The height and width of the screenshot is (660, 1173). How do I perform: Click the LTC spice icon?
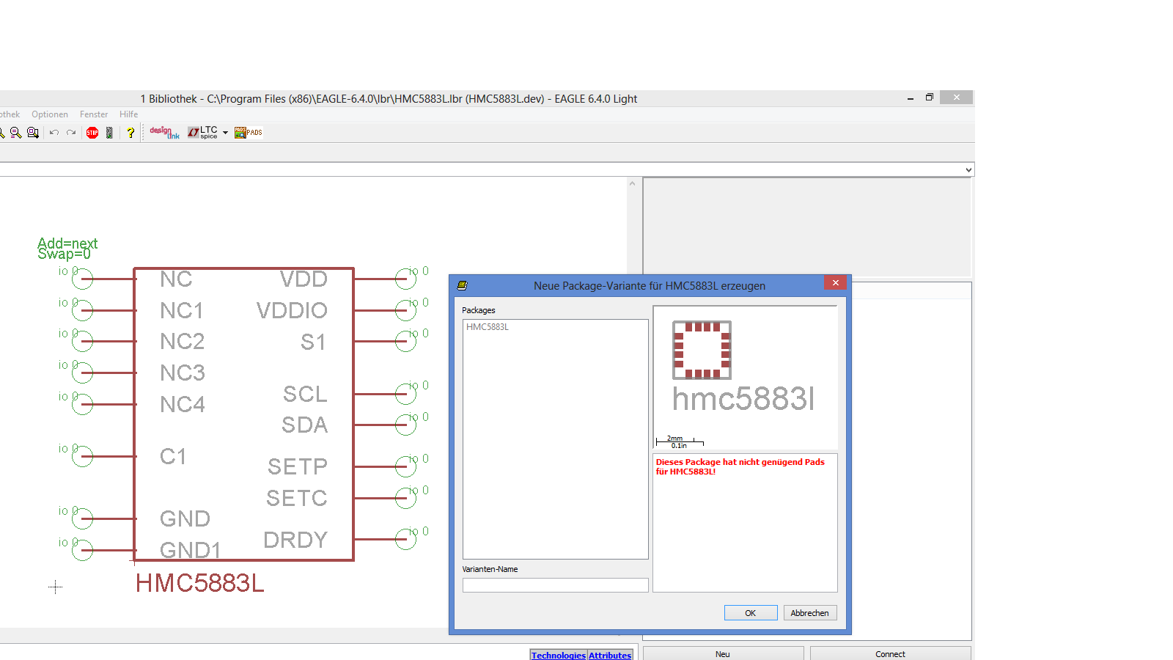[202, 133]
